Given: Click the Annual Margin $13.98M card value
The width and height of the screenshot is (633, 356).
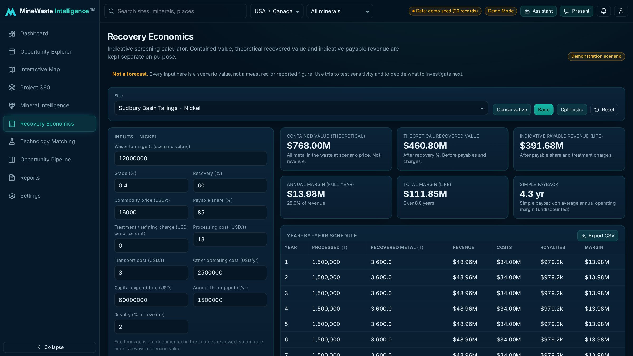Looking at the screenshot, I should pyautogui.click(x=306, y=194).
